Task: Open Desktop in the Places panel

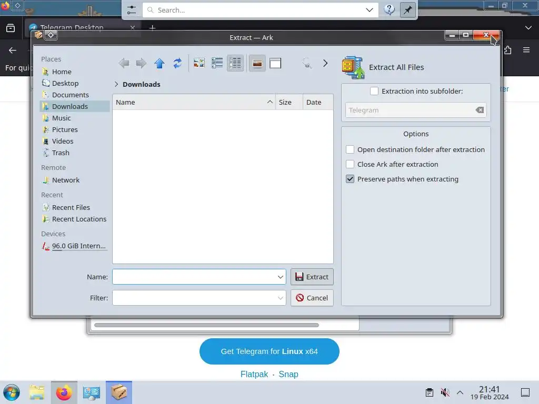Action: (75, 83)
